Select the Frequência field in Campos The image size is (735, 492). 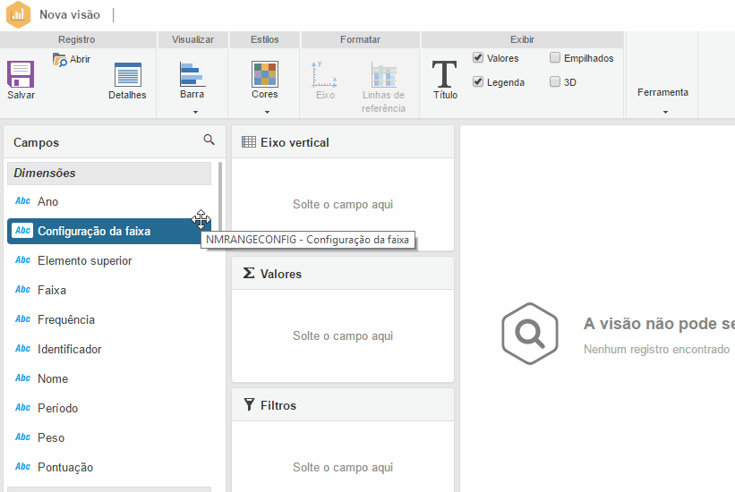[x=66, y=319]
